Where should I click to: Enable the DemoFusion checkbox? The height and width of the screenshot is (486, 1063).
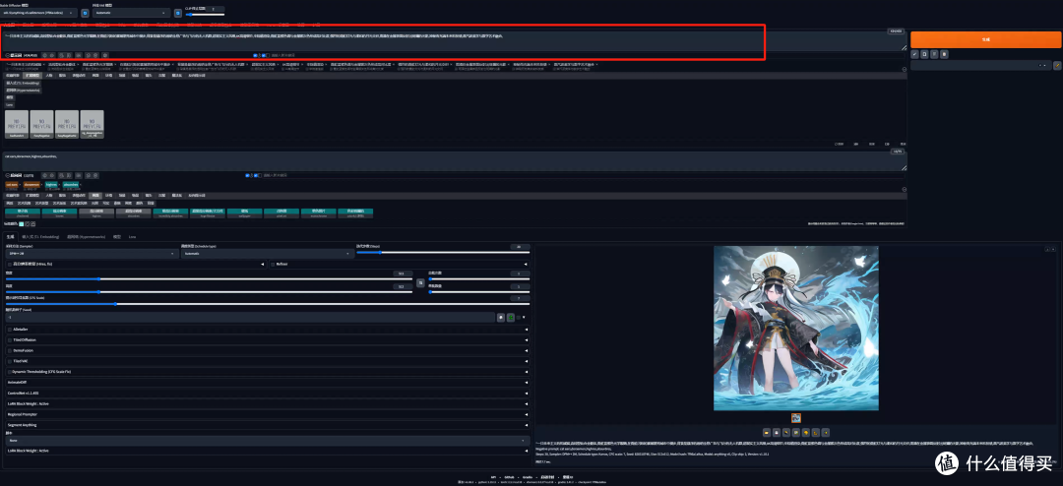pos(10,350)
